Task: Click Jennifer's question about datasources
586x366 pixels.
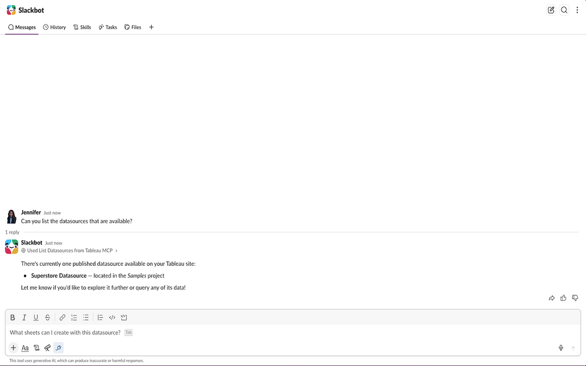Action: click(x=77, y=221)
